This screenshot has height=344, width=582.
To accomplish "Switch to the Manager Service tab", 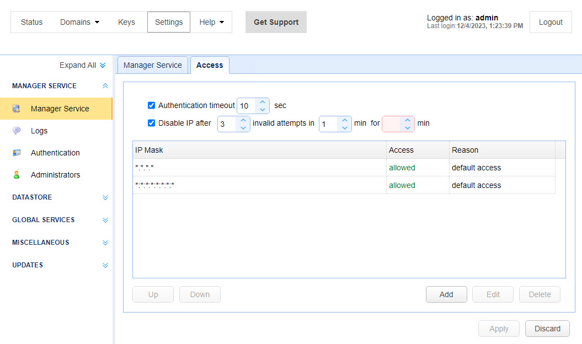I will pos(153,65).
